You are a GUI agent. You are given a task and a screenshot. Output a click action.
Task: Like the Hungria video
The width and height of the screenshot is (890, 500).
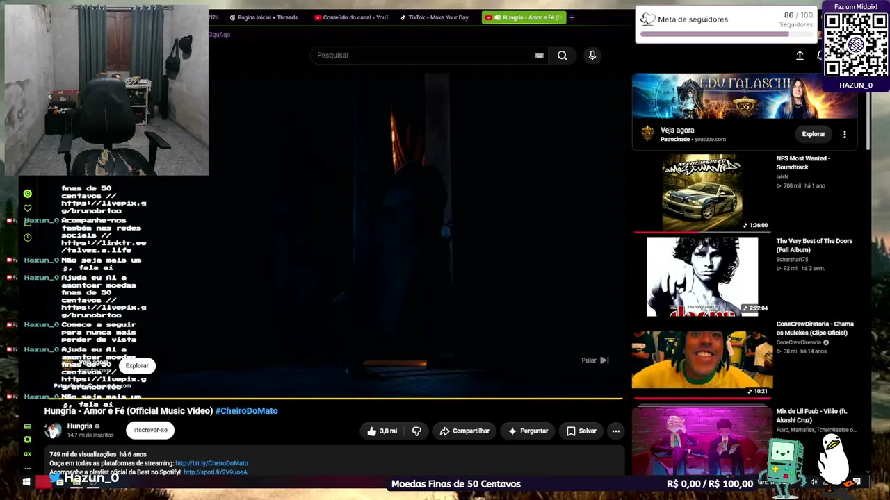(382, 431)
